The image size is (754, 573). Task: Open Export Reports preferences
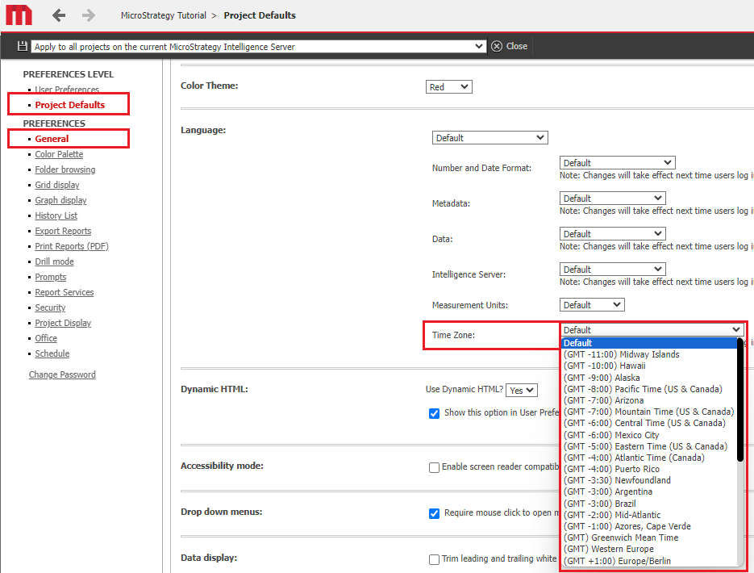point(63,231)
